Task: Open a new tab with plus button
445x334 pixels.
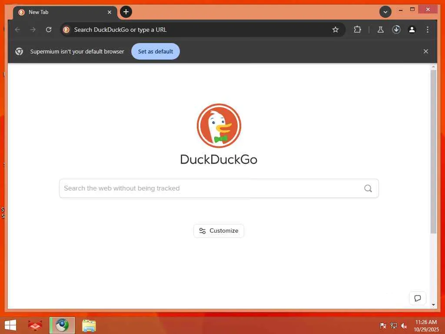Action: pos(126,12)
